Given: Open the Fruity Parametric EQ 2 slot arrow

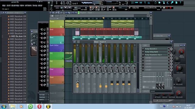Looking at the screenshot, I should 143,55.
